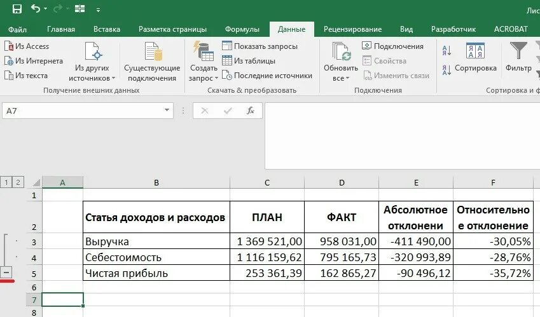
Task: Switch to the Формулы tab
Action: pyautogui.click(x=242, y=29)
